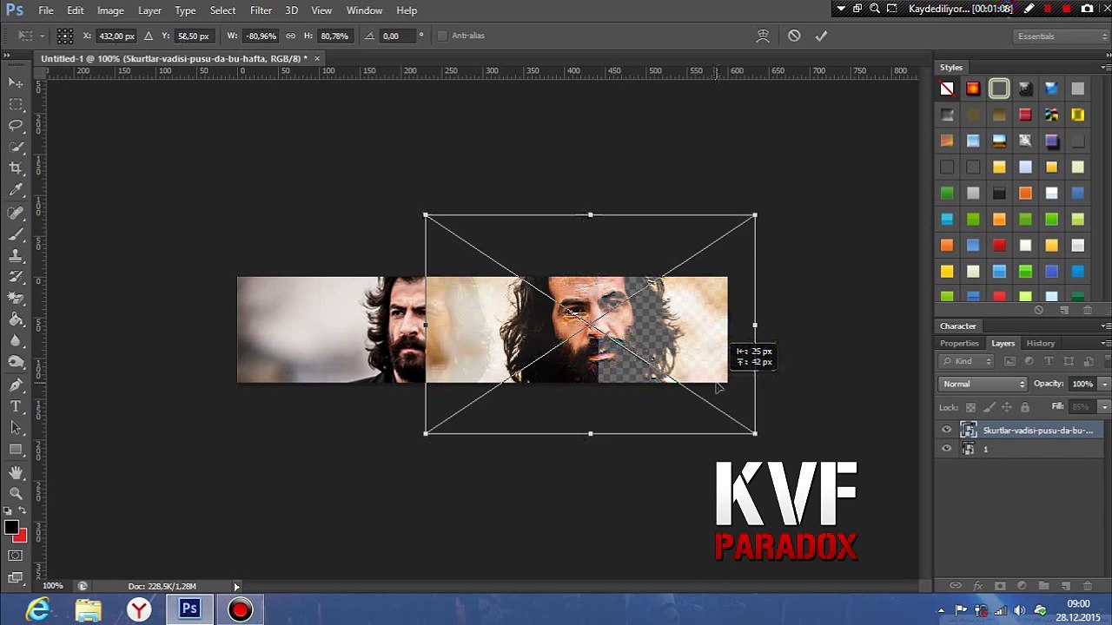The width and height of the screenshot is (1112, 625).
Task: Toggle lock transparent pixels
Action: tap(970, 407)
